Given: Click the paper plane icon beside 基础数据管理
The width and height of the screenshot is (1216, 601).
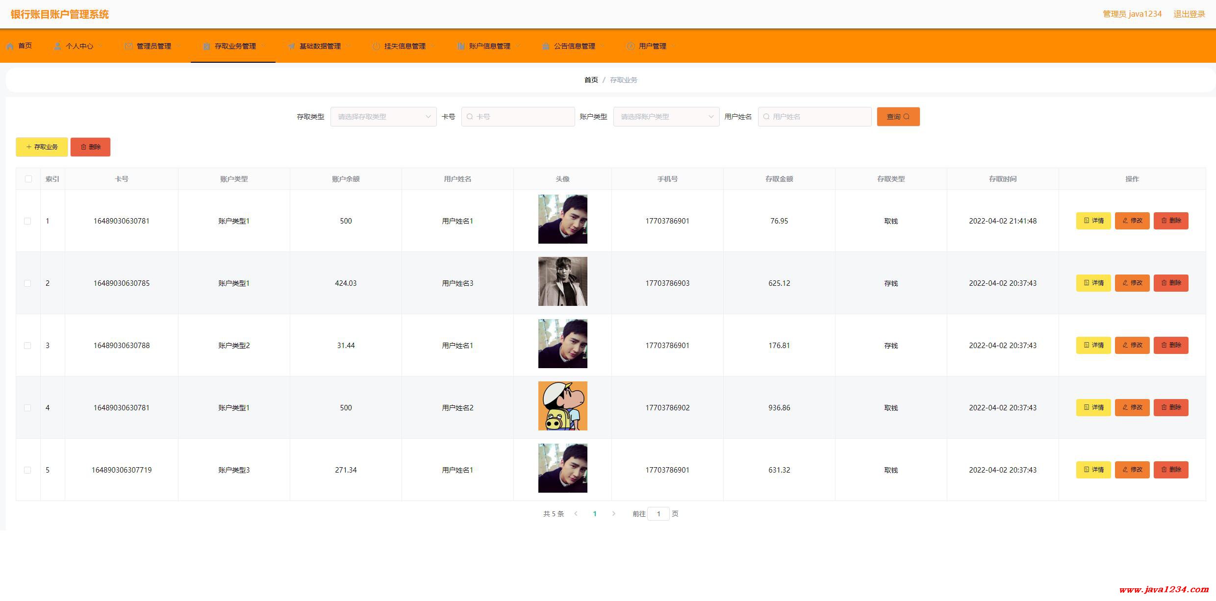Looking at the screenshot, I should point(291,46).
